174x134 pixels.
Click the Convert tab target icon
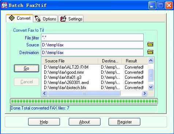pyautogui.click(x=12, y=18)
